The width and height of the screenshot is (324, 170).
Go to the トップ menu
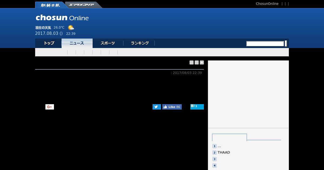[x=49, y=43]
